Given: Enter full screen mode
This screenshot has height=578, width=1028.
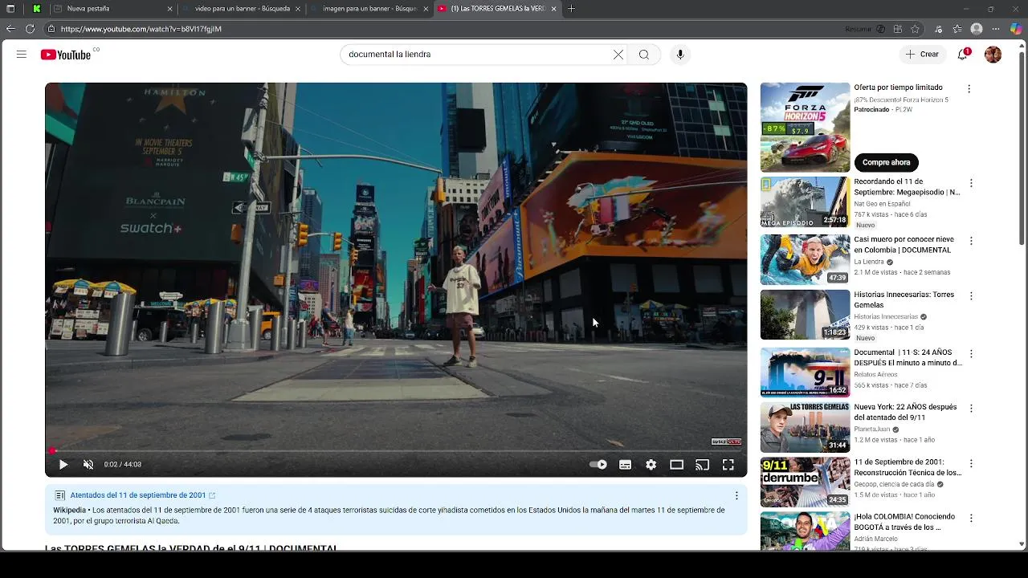Looking at the screenshot, I should pyautogui.click(x=728, y=465).
